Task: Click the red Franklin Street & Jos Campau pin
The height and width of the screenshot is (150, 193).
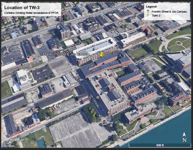Action: (x=68, y=52)
